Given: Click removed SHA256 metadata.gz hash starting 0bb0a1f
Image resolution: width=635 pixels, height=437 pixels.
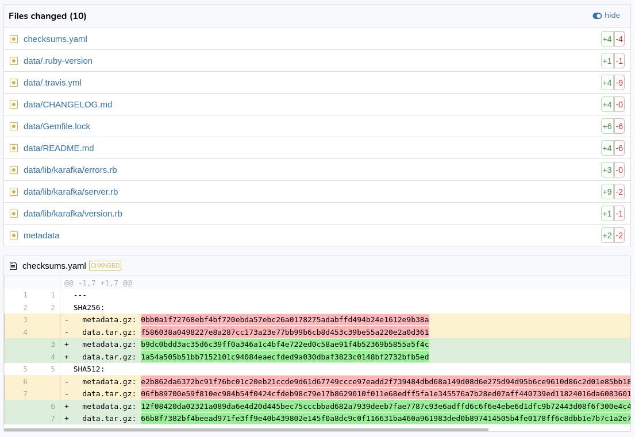Looking at the screenshot, I should tap(284, 320).
